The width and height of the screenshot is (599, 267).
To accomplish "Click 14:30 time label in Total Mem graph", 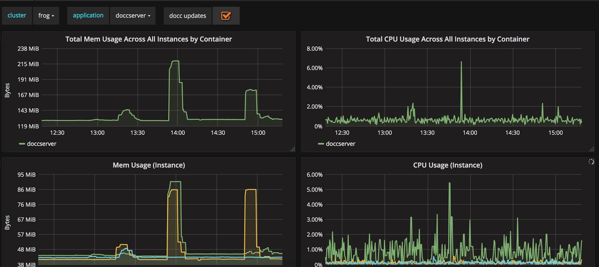I will coord(218,133).
